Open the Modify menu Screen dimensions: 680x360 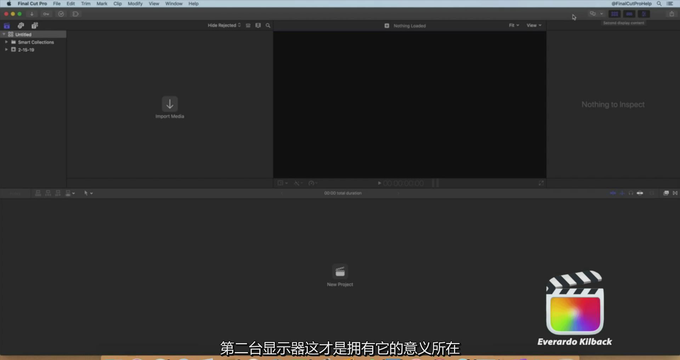coord(135,4)
